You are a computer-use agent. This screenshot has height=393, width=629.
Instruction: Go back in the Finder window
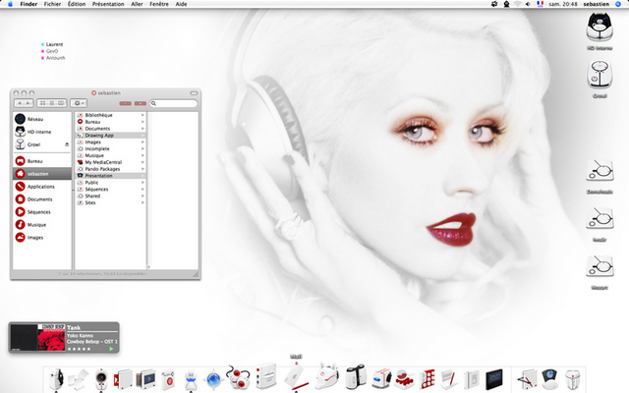click(20, 103)
